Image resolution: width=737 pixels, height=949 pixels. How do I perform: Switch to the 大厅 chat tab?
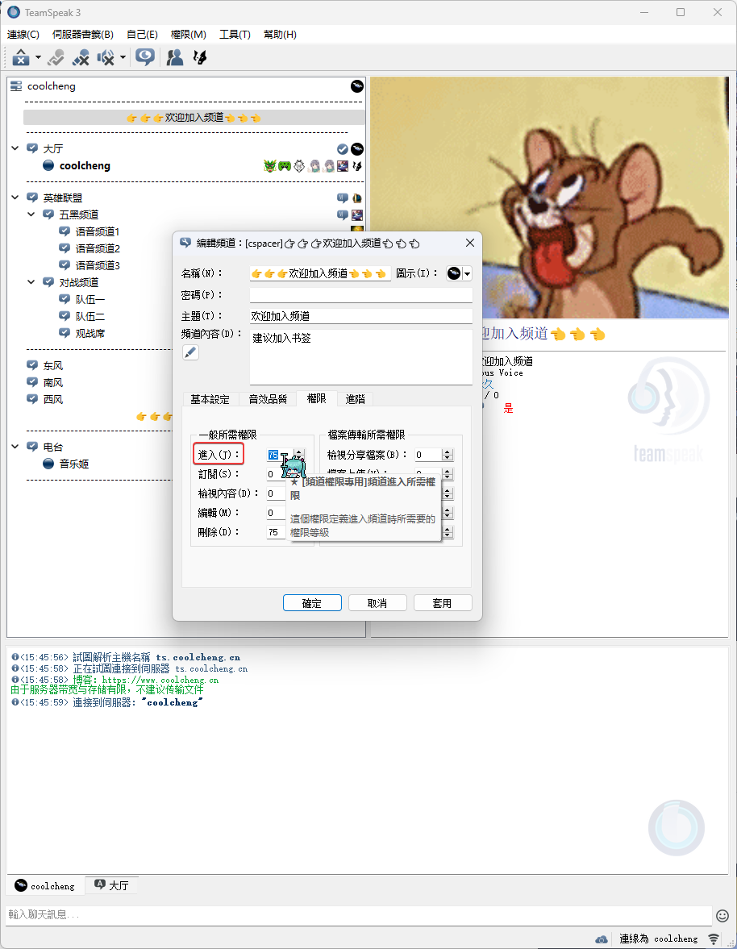112,885
